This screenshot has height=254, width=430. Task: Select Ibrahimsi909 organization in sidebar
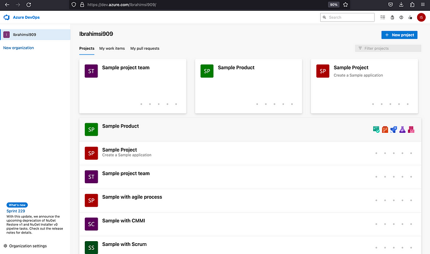coord(35,34)
